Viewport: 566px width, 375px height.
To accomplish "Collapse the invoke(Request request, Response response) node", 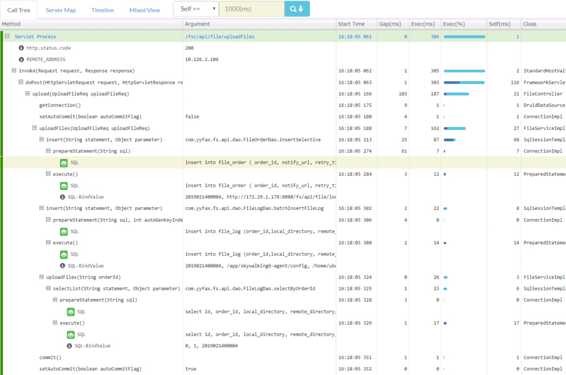I will pos(14,71).
